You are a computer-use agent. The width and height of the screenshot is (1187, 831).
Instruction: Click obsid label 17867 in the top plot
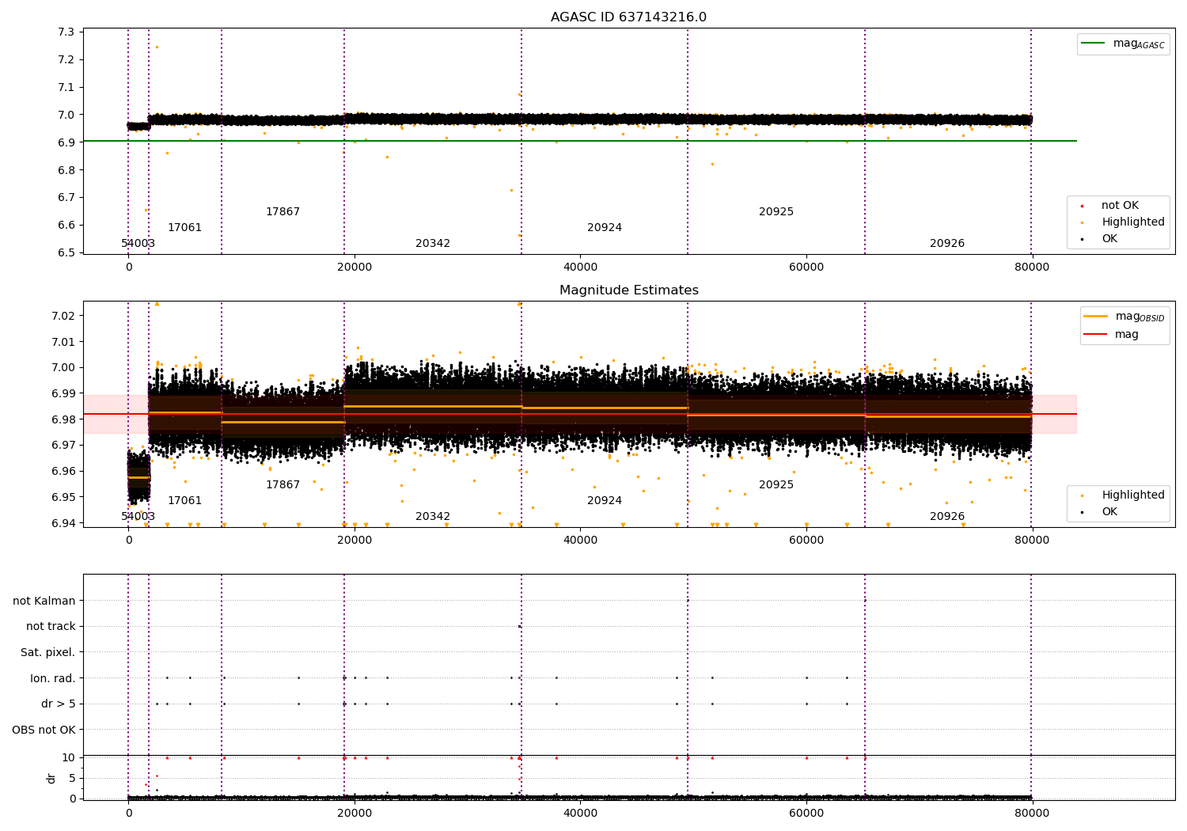pyautogui.click(x=283, y=212)
